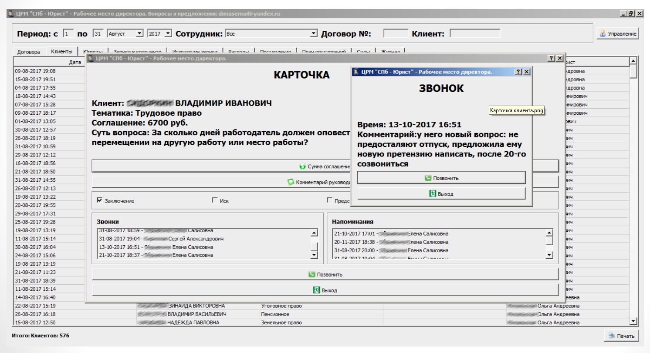Image resolution: width=650 pixels, height=353 pixels.
Task: Switch to the Расходы tab
Action: tap(239, 52)
